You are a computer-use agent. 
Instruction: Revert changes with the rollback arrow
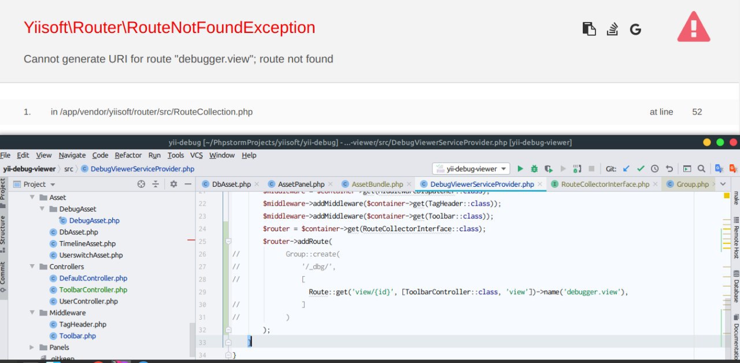669,169
